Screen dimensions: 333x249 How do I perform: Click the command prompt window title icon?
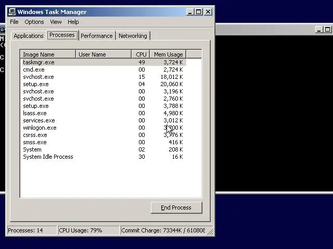tap(3, 30)
